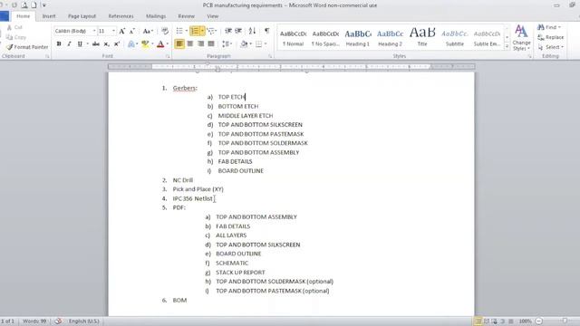
Task: Click the Copy button
Action: (x=16, y=37)
